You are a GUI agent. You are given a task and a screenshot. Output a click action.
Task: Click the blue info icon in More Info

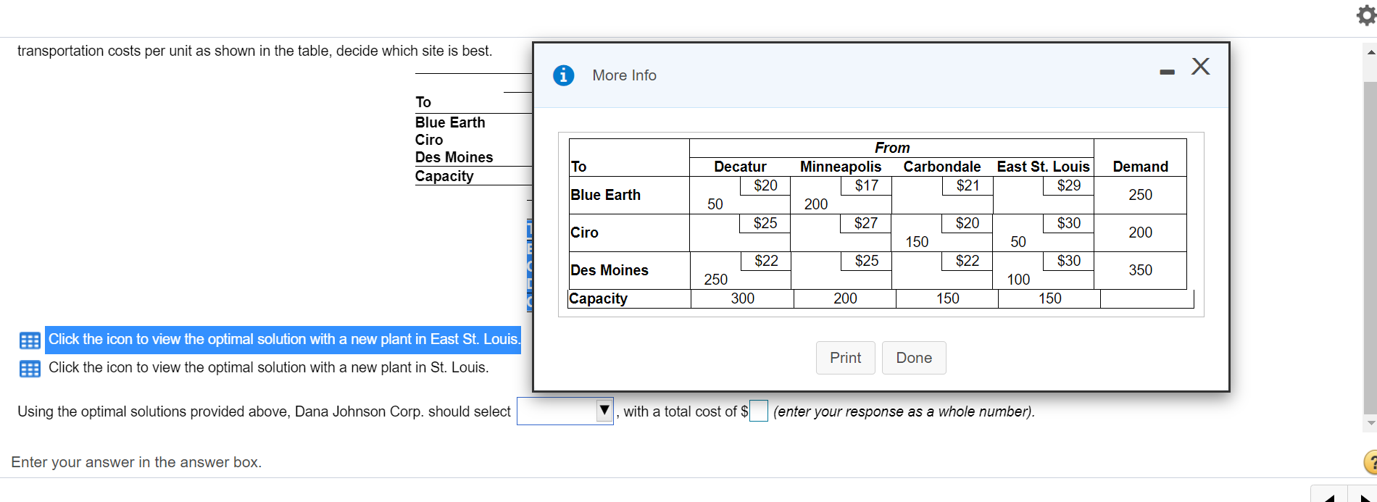(563, 75)
